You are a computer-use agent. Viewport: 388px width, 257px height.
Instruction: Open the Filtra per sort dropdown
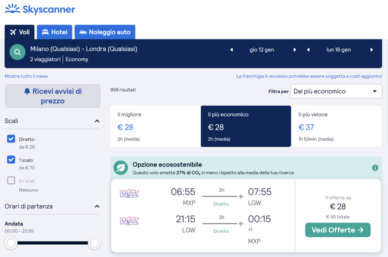336,91
